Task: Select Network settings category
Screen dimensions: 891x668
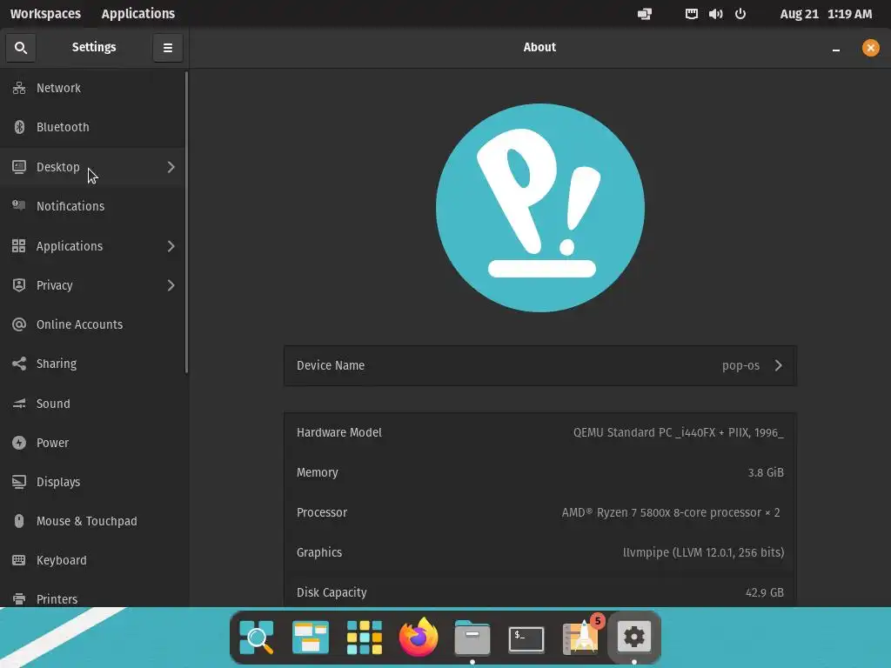Action: pos(92,88)
